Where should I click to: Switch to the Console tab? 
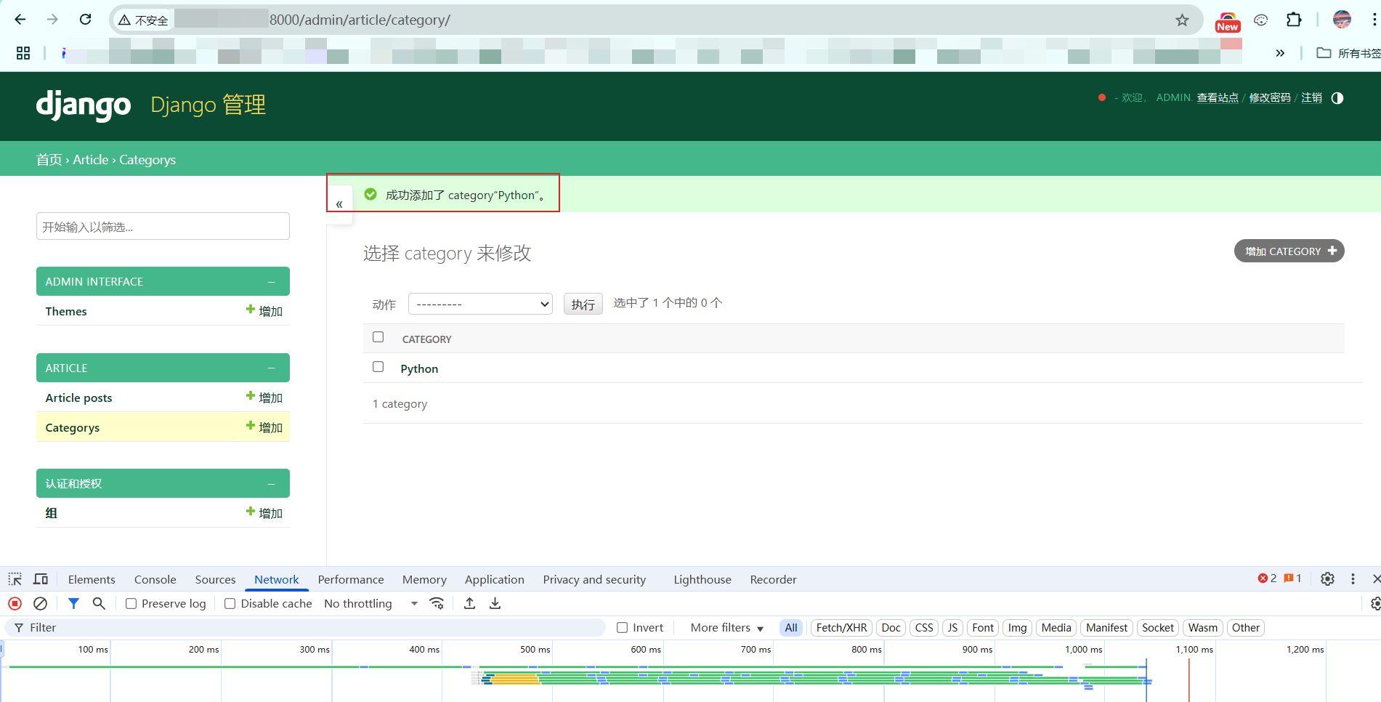click(155, 579)
